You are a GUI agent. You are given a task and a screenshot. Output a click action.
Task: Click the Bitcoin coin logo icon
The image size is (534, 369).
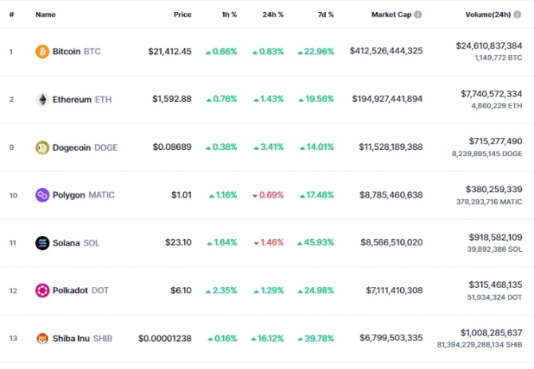coord(42,51)
